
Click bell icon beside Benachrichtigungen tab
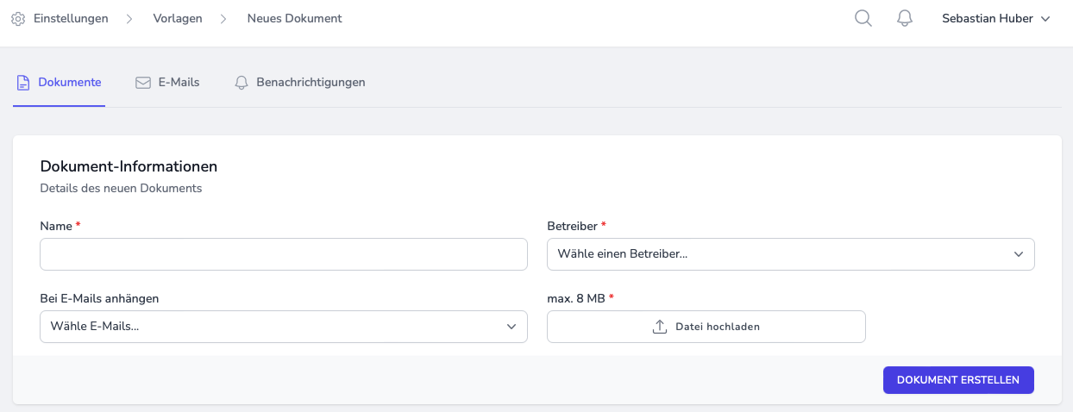242,83
